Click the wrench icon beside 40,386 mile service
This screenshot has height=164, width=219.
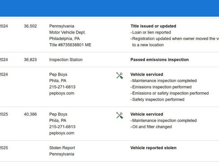(x=119, y=115)
